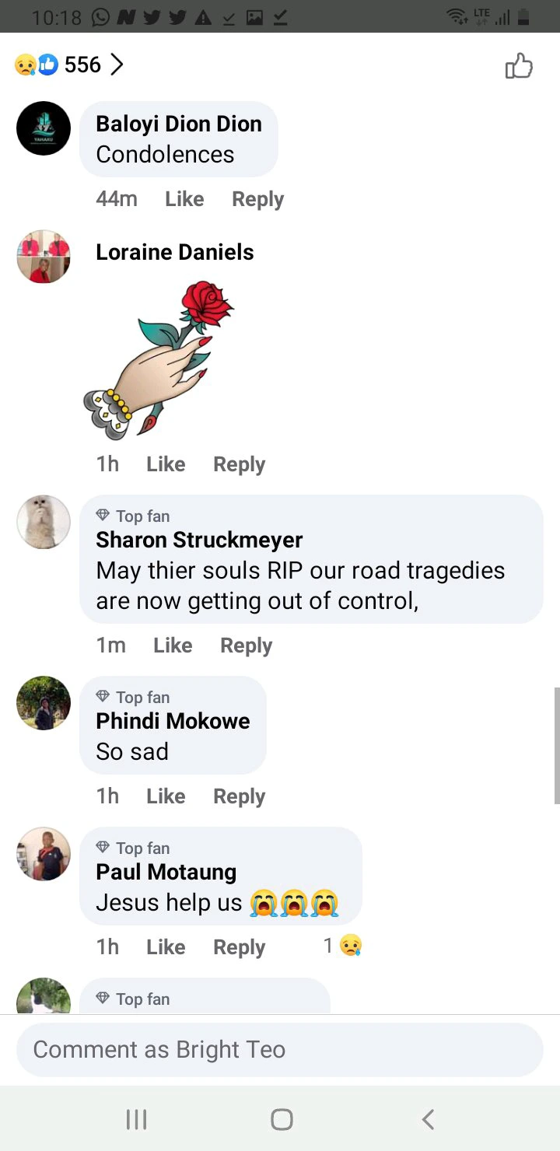
Task: Like Loraine Daniels' sticker comment
Action: 166,464
